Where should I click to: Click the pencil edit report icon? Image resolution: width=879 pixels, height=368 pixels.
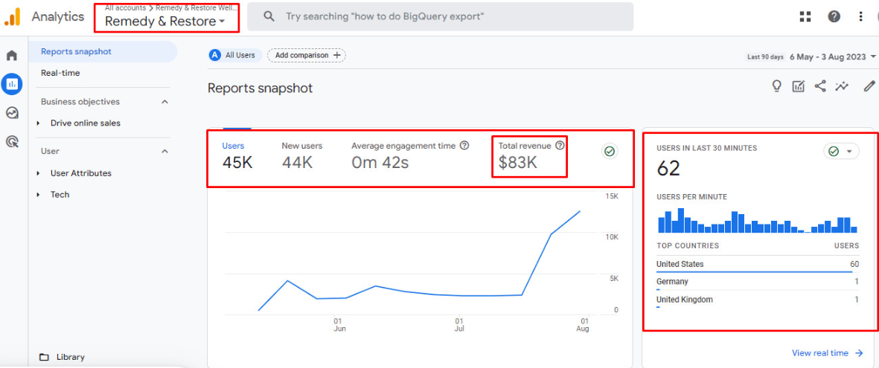point(869,86)
